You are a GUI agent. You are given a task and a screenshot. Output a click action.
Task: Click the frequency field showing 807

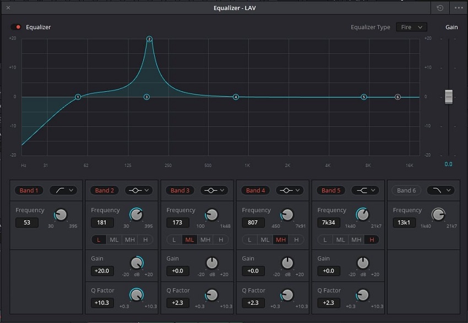[253, 222]
